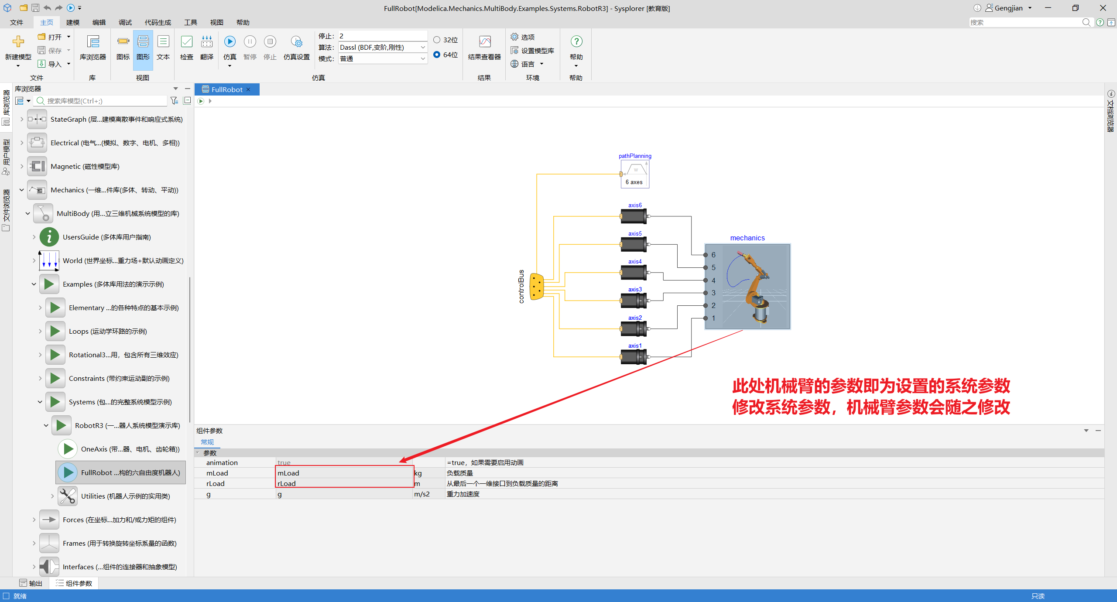1117x602 pixels.
Task: Open 选项 options
Action: click(x=523, y=37)
